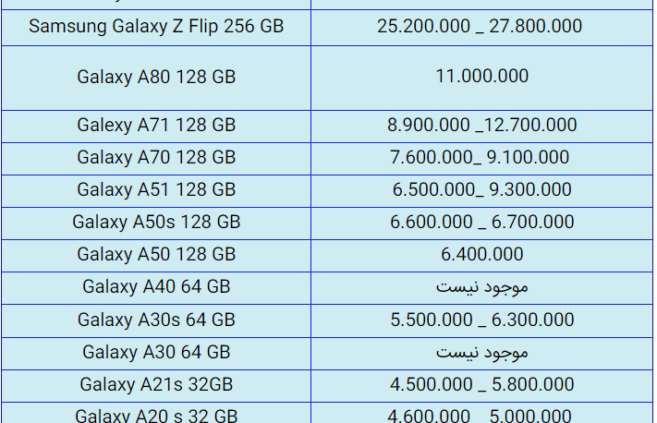Click the Galaxy A51 128 GB model

pos(156,189)
